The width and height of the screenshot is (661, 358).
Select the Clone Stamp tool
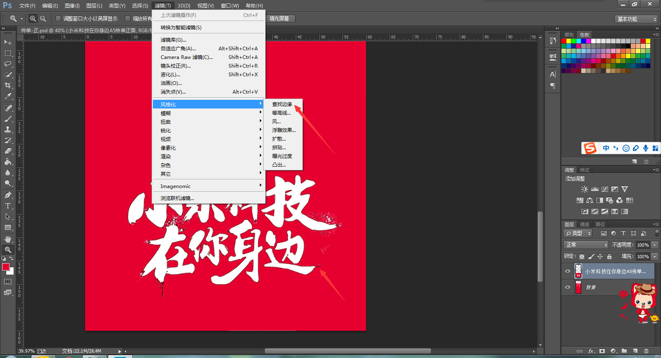click(x=7, y=130)
